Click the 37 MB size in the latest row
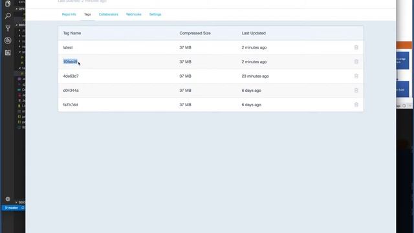414x233 pixels. [186, 47]
